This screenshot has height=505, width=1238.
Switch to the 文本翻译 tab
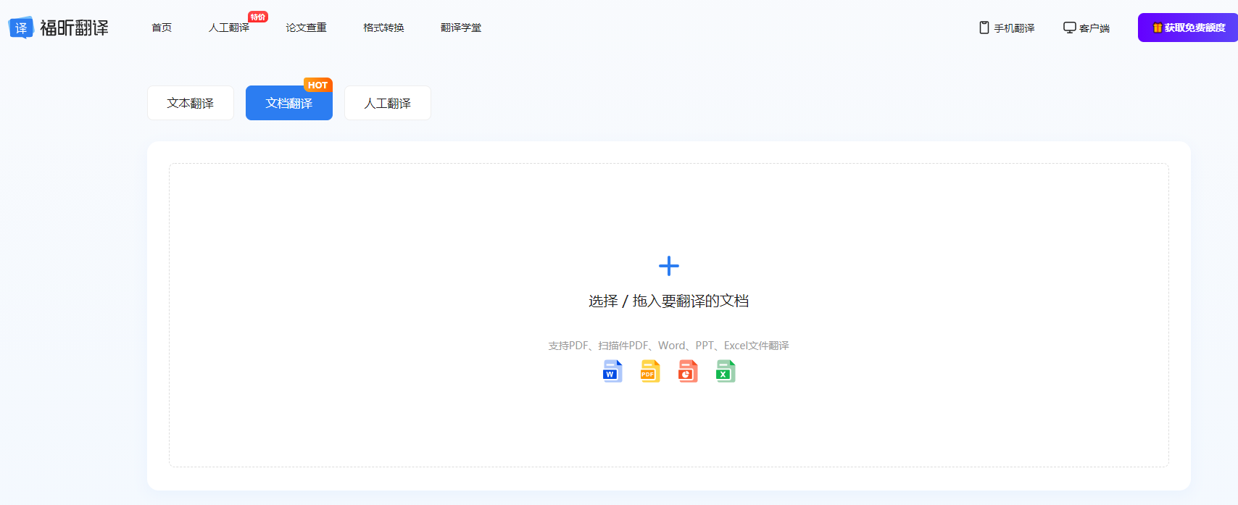coord(191,103)
